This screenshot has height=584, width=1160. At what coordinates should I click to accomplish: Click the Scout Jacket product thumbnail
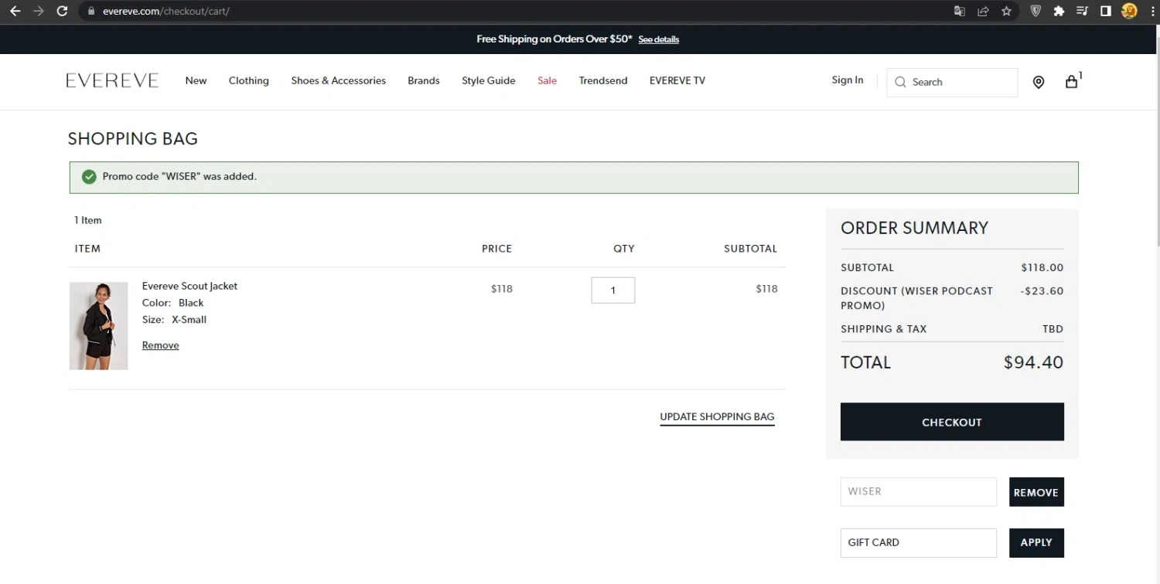pyautogui.click(x=98, y=326)
